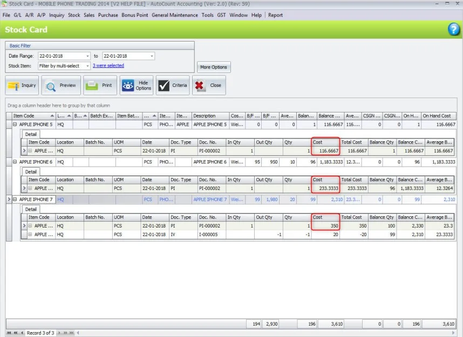The width and height of the screenshot is (463, 337).
Task: Open the Stock menu
Action: (x=74, y=15)
